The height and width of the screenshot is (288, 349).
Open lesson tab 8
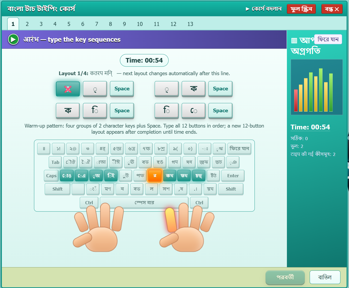pos(110,24)
